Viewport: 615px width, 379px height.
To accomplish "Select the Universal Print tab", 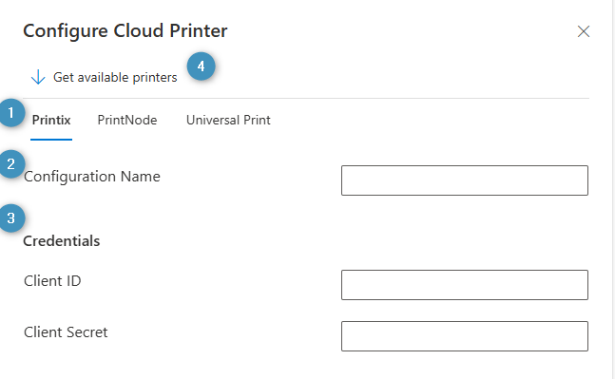I will [228, 120].
